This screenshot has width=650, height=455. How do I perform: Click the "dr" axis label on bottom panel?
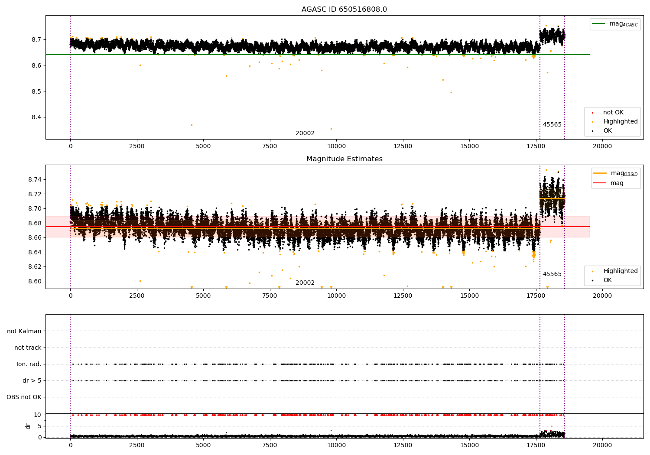click(x=28, y=426)
